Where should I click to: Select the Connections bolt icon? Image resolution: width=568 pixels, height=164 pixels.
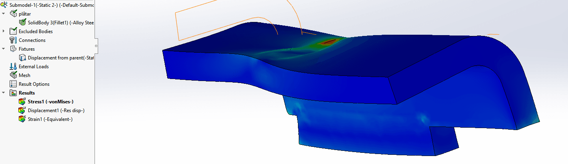(13, 40)
